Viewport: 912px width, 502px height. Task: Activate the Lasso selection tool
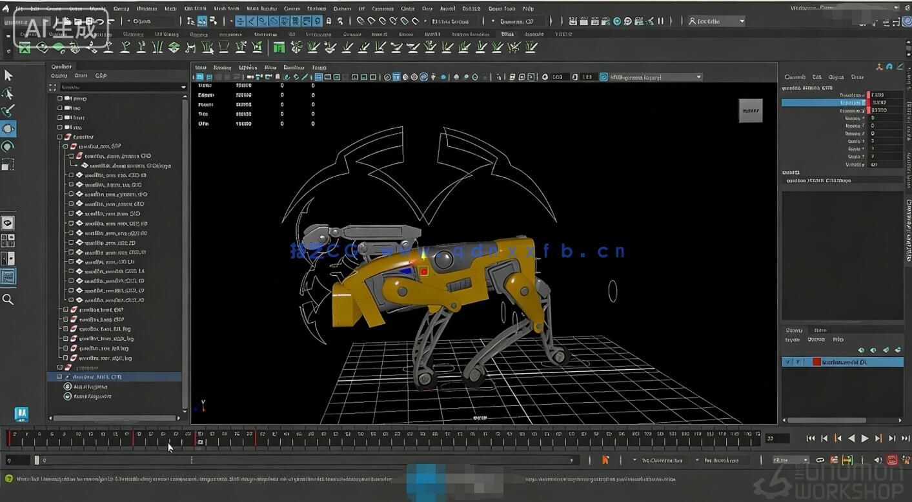(x=9, y=93)
